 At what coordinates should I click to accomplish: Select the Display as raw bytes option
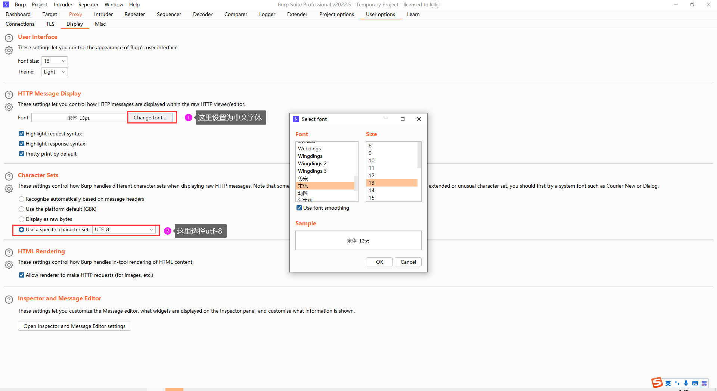(22, 219)
